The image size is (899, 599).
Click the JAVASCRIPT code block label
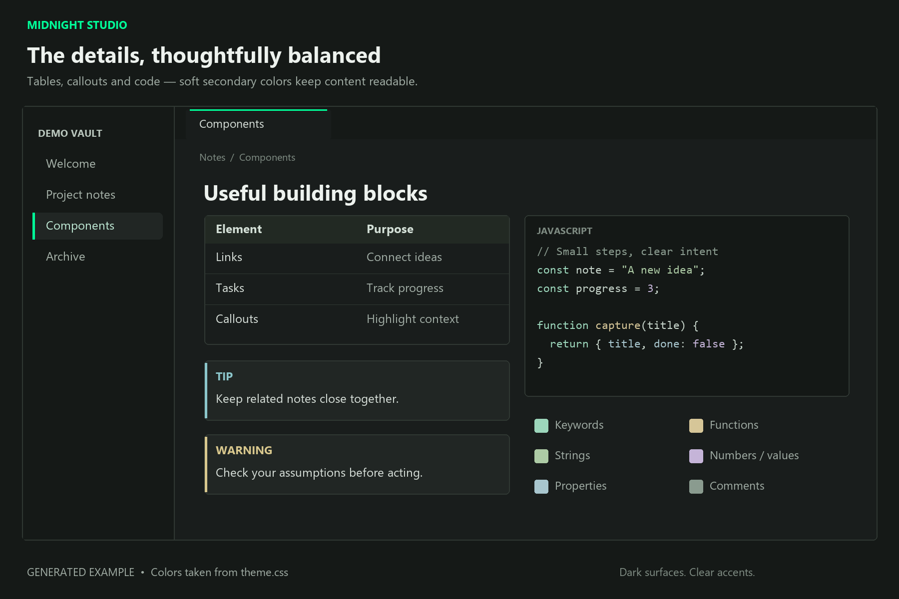tap(564, 231)
